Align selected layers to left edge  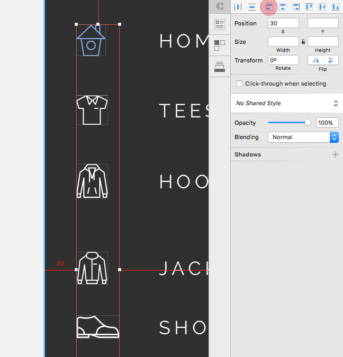(x=269, y=7)
